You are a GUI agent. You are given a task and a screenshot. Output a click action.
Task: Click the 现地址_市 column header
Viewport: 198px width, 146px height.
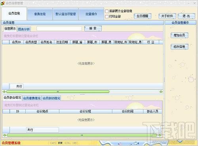(x=121, y=42)
